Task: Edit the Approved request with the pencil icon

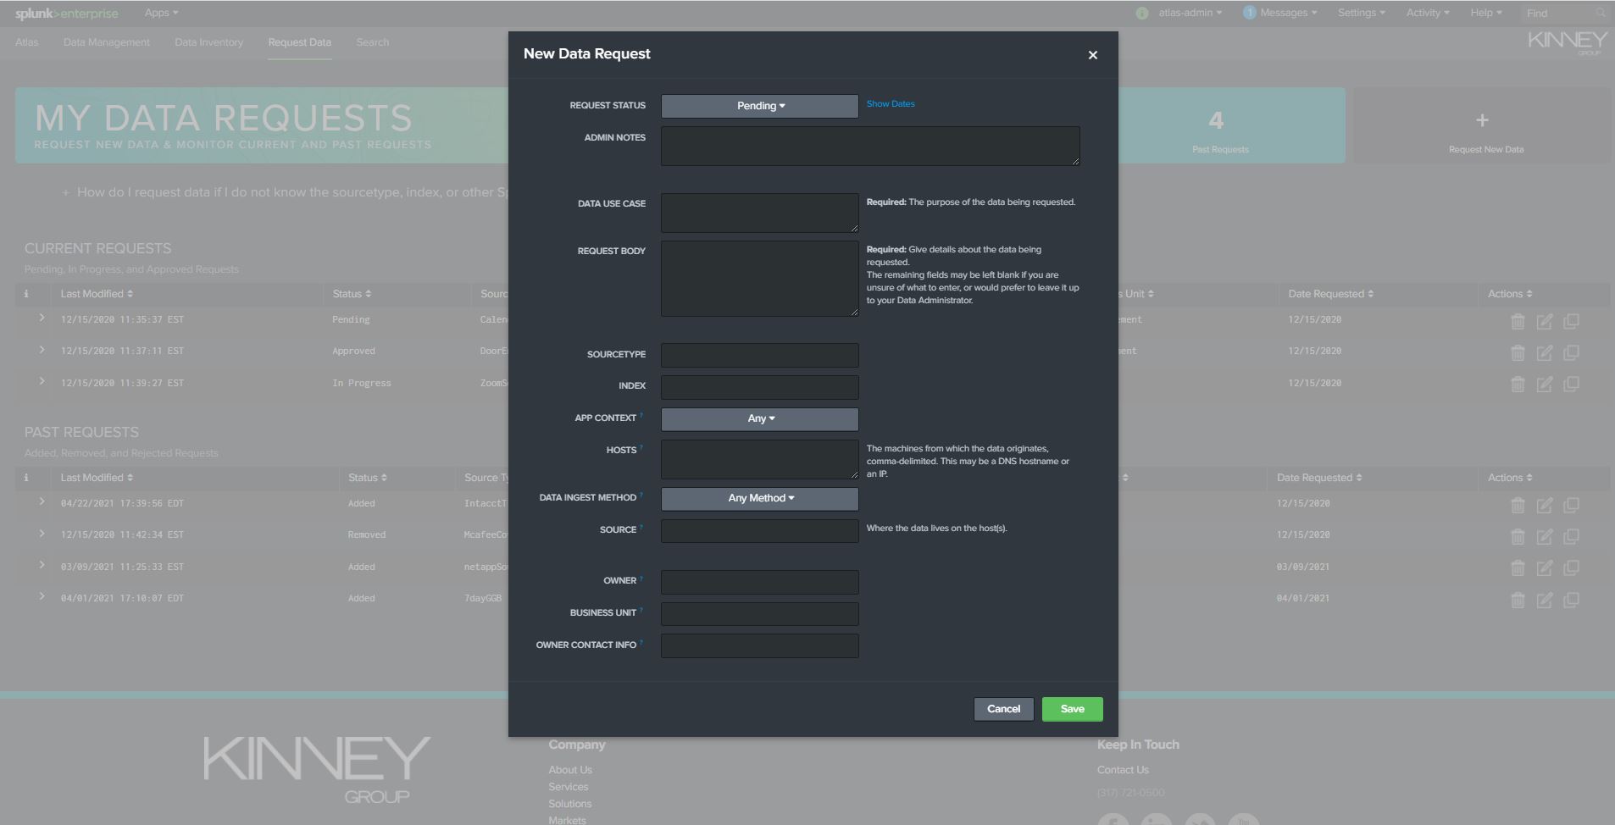Action: click(1545, 352)
